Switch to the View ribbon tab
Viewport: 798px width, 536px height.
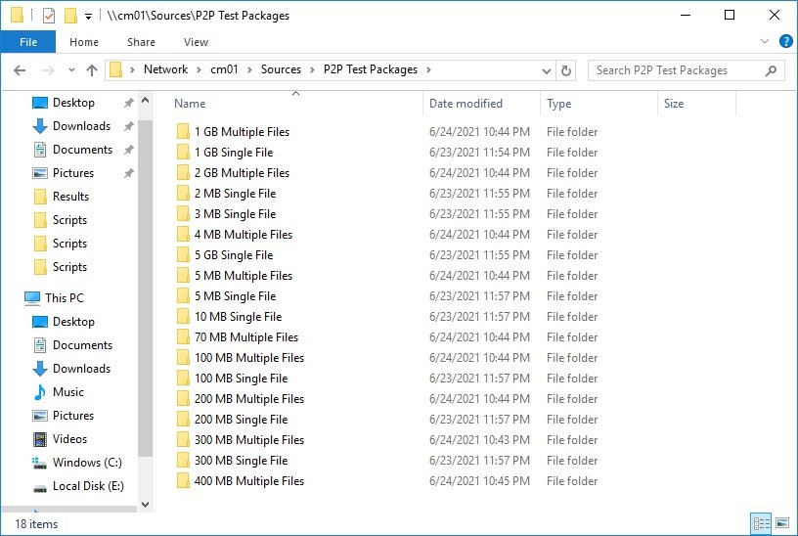pyautogui.click(x=196, y=42)
